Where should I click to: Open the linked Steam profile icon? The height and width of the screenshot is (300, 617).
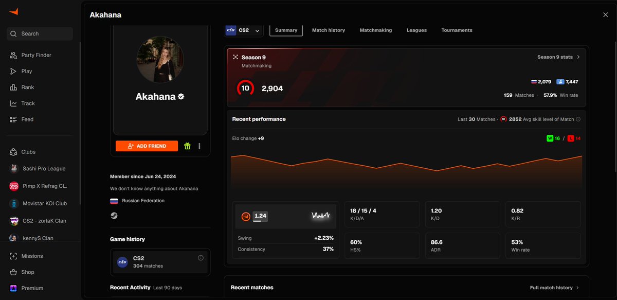[114, 216]
